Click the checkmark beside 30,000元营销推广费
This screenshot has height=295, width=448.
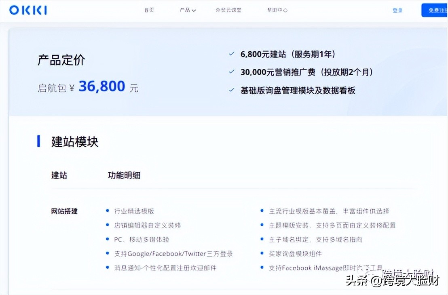231,72
